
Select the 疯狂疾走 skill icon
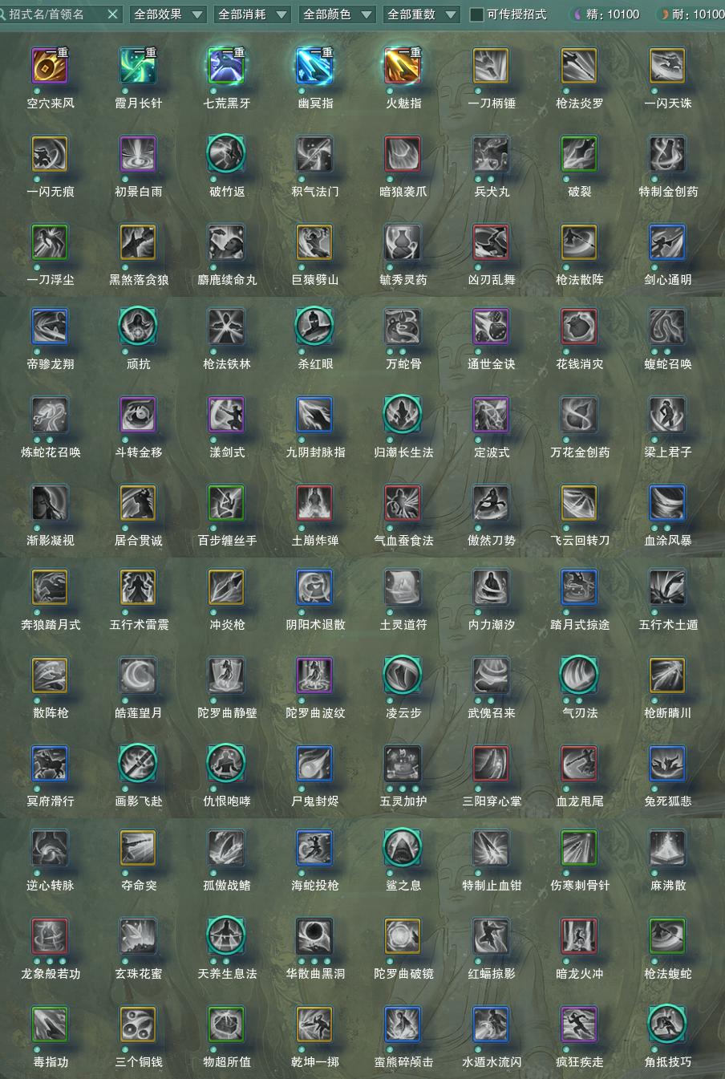(x=579, y=1024)
